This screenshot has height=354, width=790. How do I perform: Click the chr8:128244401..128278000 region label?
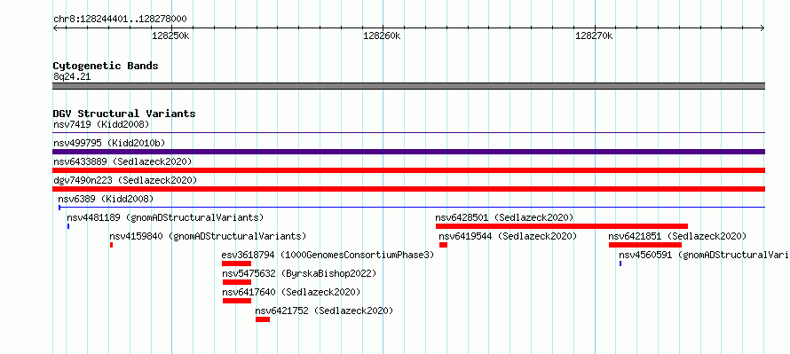click(120, 20)
